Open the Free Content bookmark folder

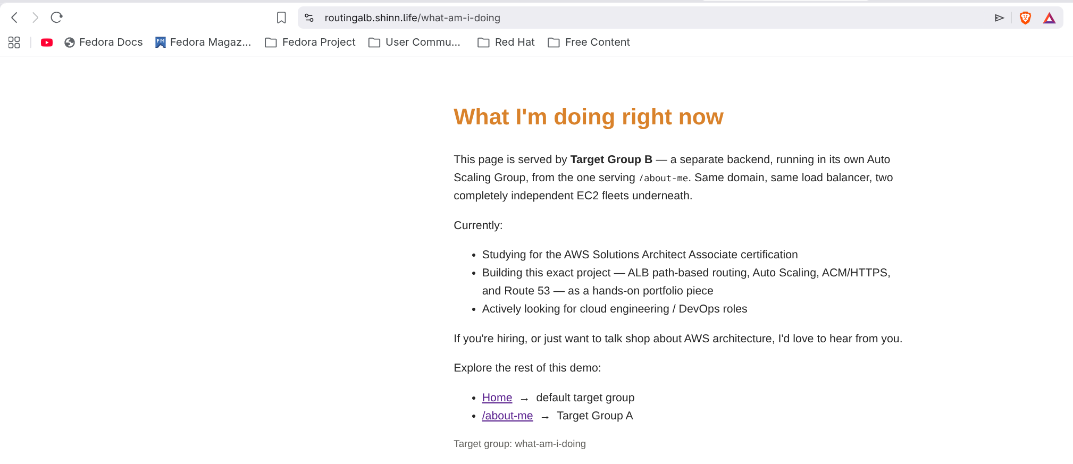(589, 43)
